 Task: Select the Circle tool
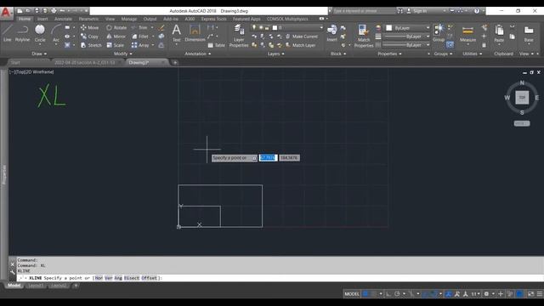[x=40, y=34]
